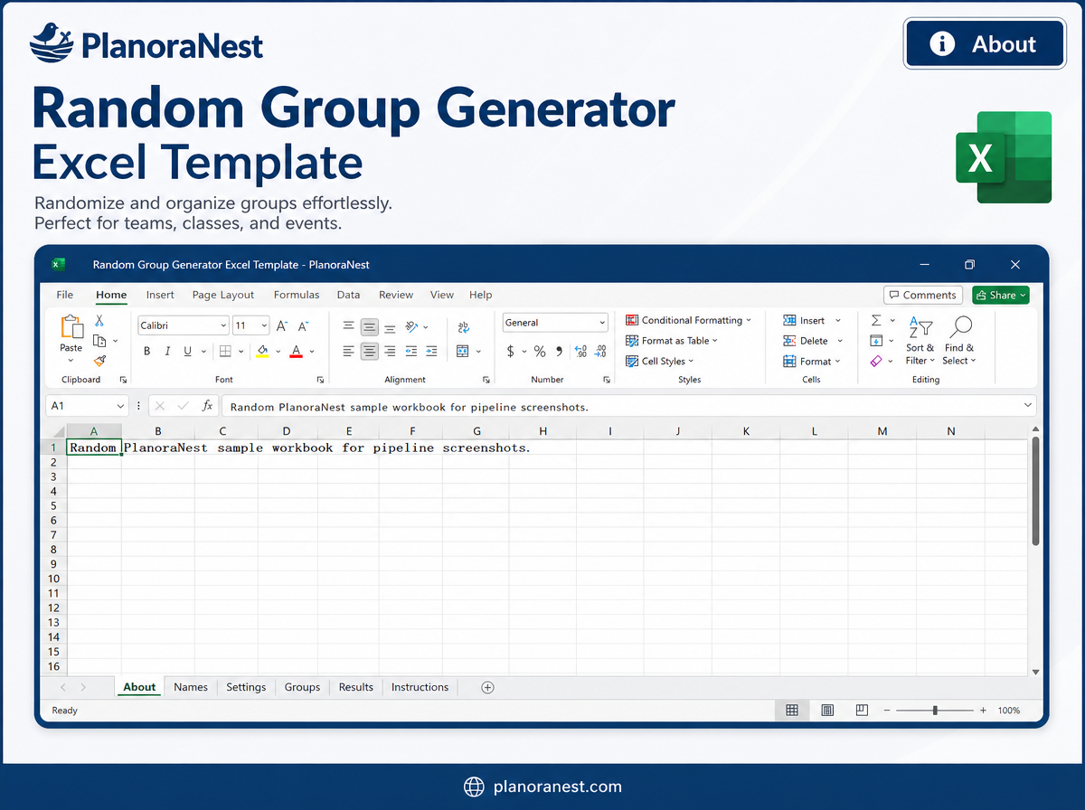Open the Calibri font name dropdown
The height and width of the screenshot is (810, 1085).
tap(223, 325)
